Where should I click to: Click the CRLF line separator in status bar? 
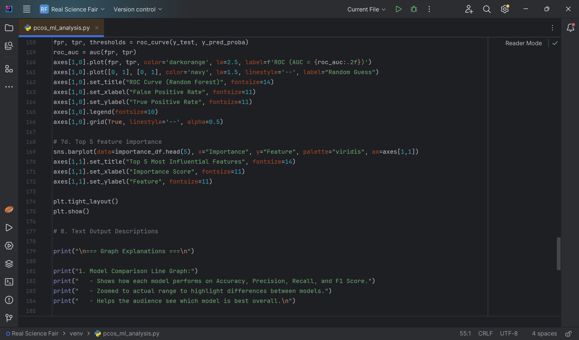[485, 333]
